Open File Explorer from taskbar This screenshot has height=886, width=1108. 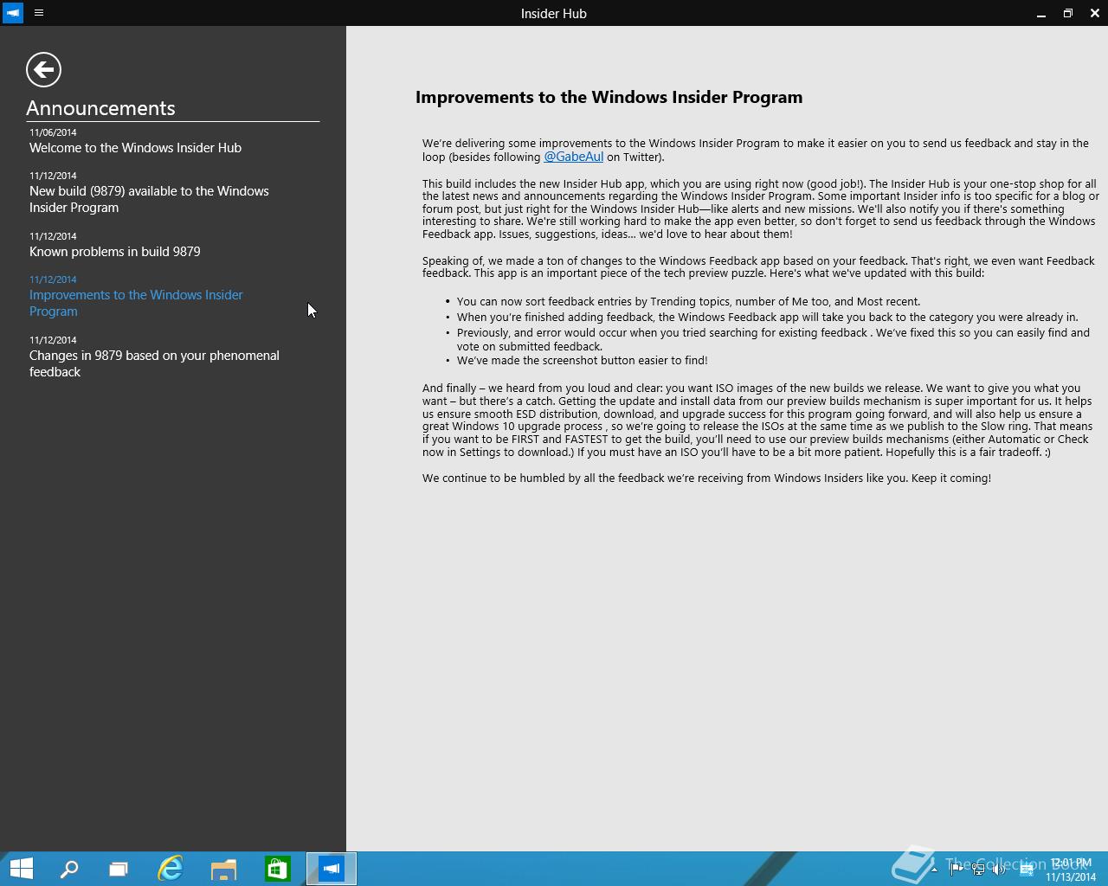coord(223,869)
